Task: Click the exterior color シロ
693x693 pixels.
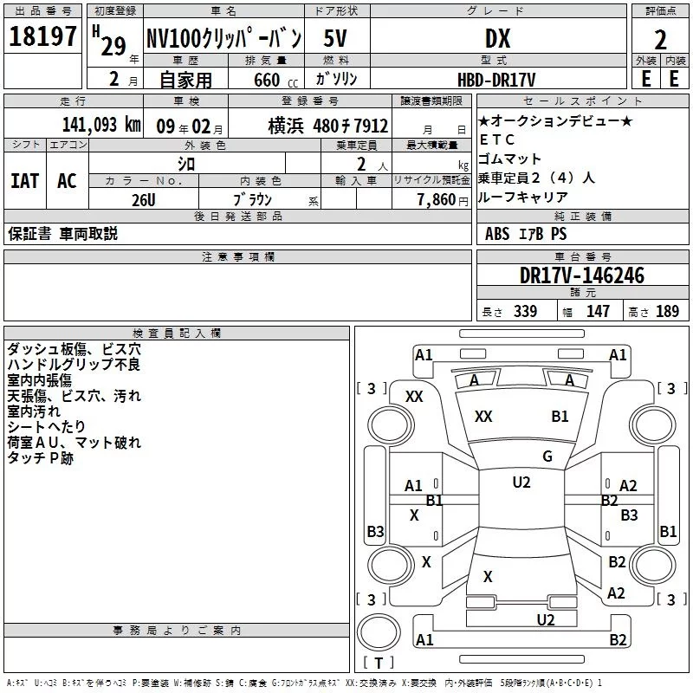Action: click(186, 164)
